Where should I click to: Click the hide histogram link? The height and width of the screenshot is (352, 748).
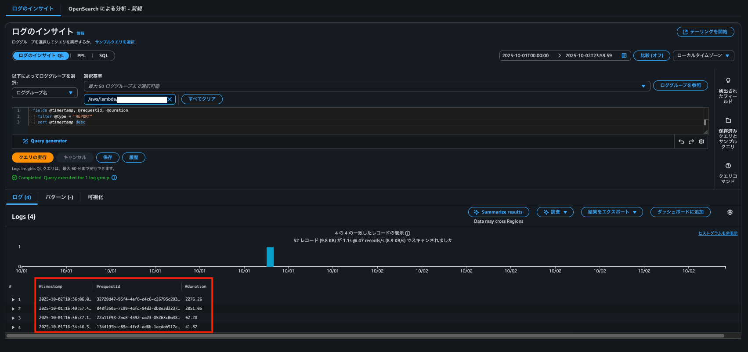718,233
